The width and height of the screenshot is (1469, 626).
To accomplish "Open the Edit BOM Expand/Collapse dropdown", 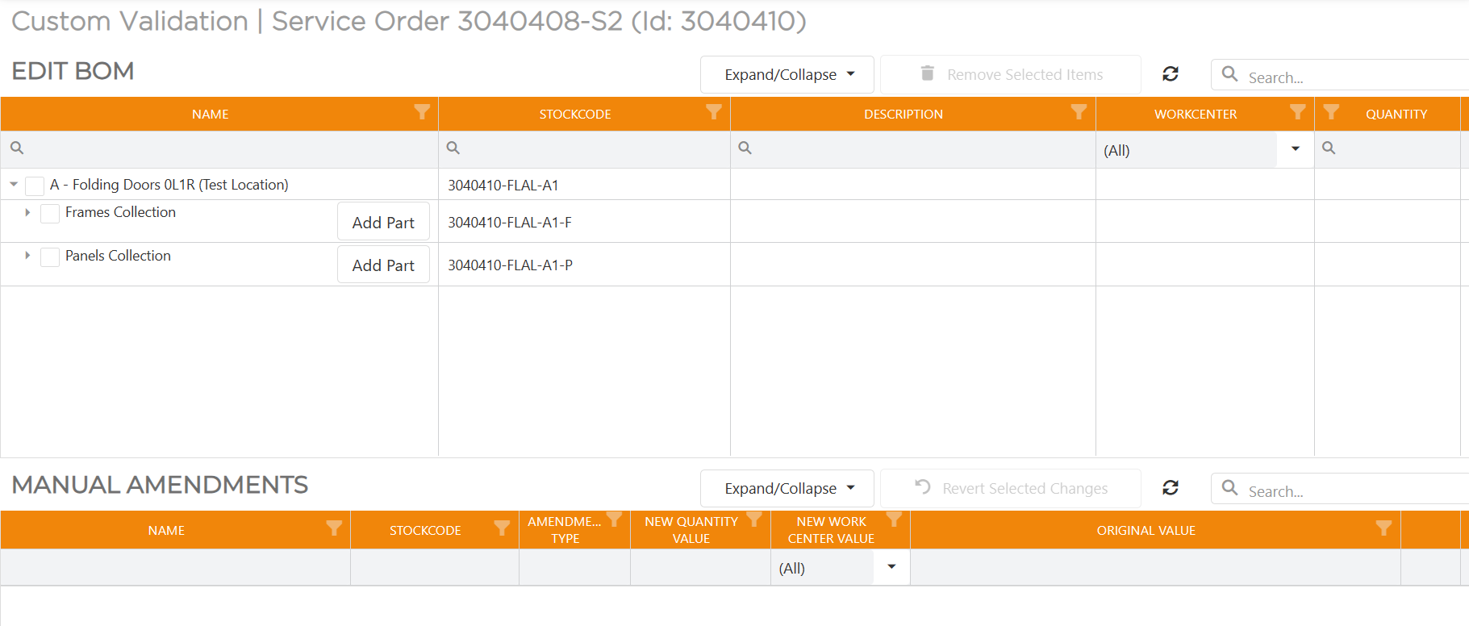I will (x=787, y=74).
